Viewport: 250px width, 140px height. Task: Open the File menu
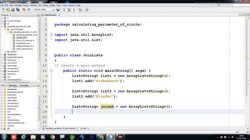[x=2, y=5]
